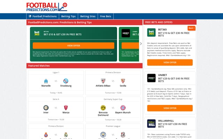This screenshot has width=223, height=139.
Task: Open the Betting Sites menu item
Action: click(88, 16)
